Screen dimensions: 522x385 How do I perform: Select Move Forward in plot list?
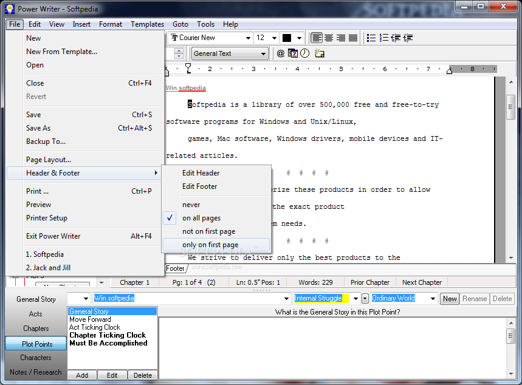tap(90, 319)
